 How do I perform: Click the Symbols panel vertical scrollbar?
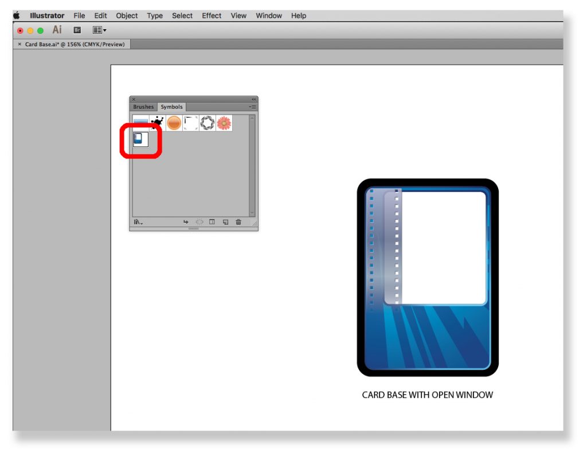pyautogui.click(x=252, y=165)
